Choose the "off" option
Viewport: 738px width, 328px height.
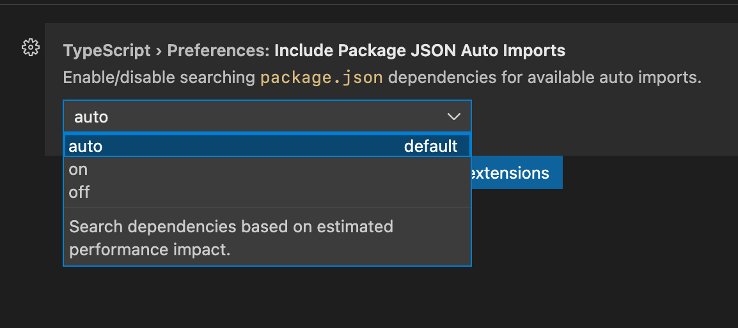point(267,192)
